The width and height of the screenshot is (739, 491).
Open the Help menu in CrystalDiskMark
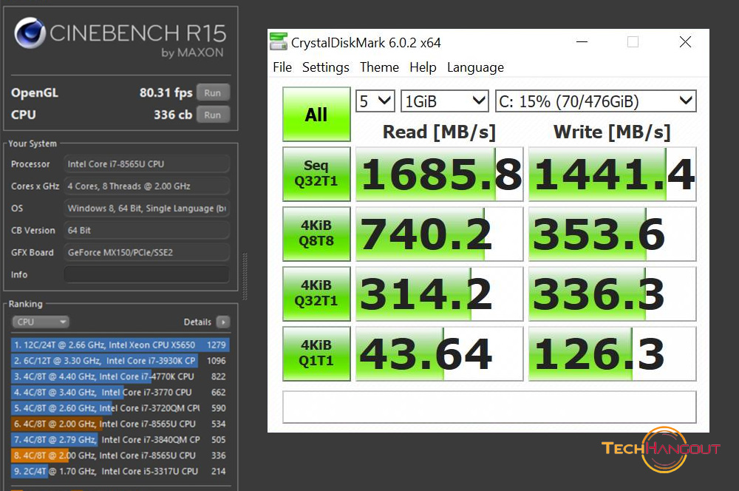tap(423, 67)
